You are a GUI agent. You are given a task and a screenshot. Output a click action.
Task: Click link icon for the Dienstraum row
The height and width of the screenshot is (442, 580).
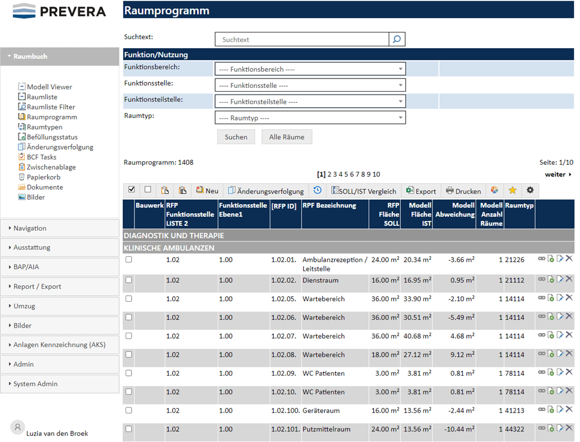coord(542,280)
